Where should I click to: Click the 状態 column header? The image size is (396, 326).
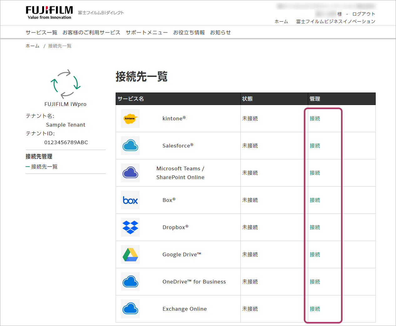[248, 99]
